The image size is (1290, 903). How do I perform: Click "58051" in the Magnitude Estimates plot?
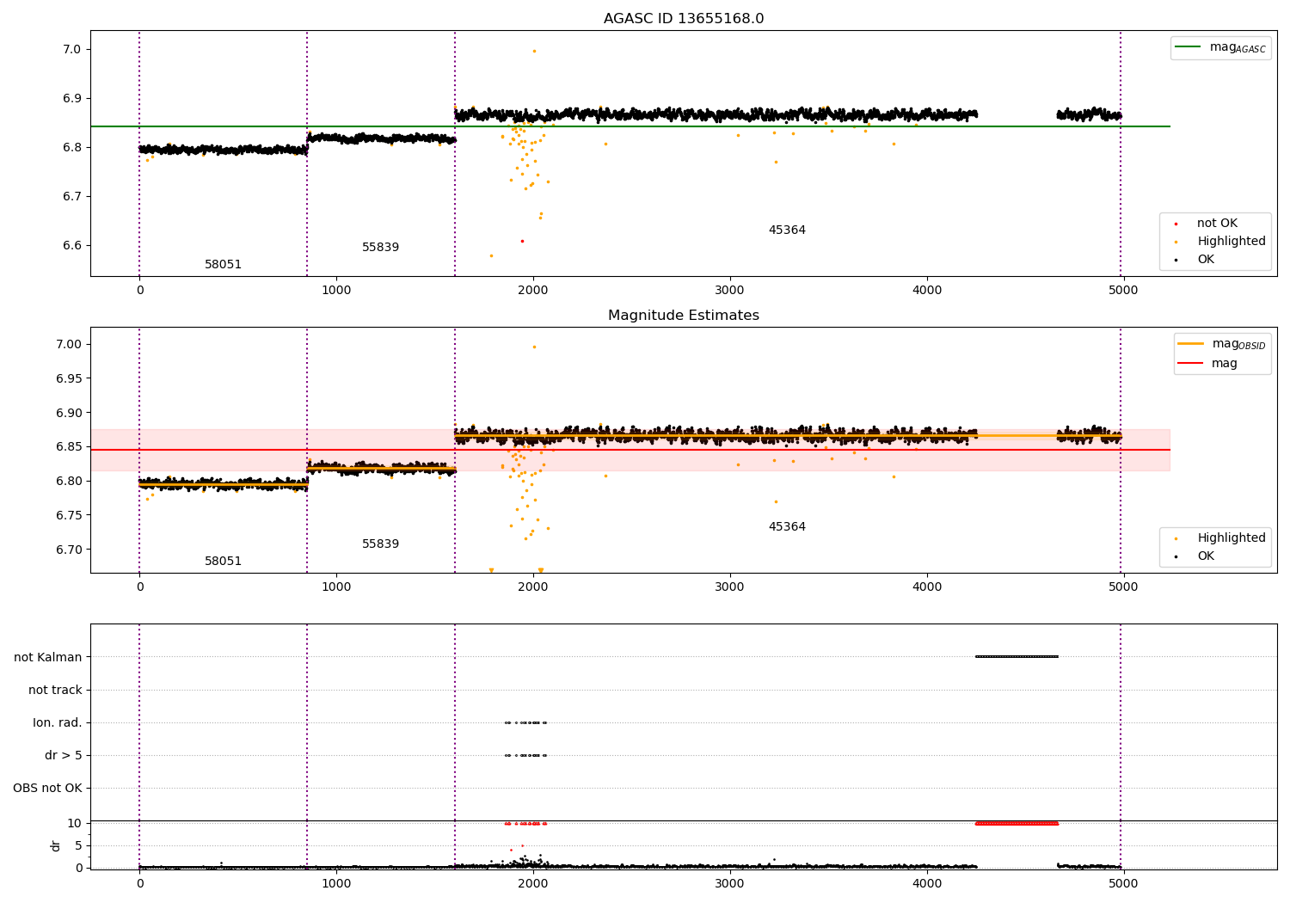coord(223,562)
